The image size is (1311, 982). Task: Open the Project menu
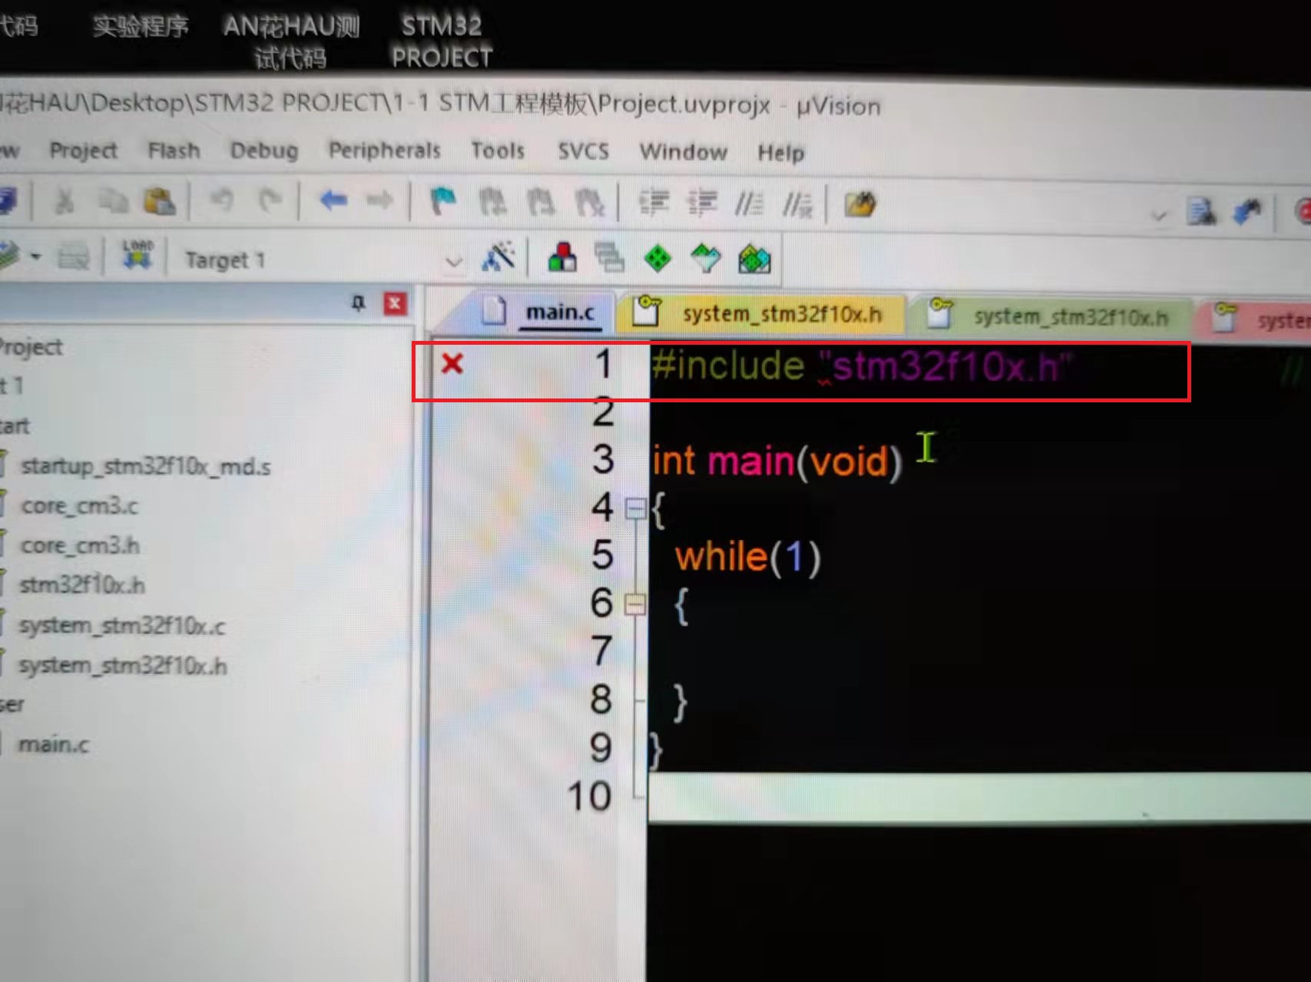[x=84, y=150]
